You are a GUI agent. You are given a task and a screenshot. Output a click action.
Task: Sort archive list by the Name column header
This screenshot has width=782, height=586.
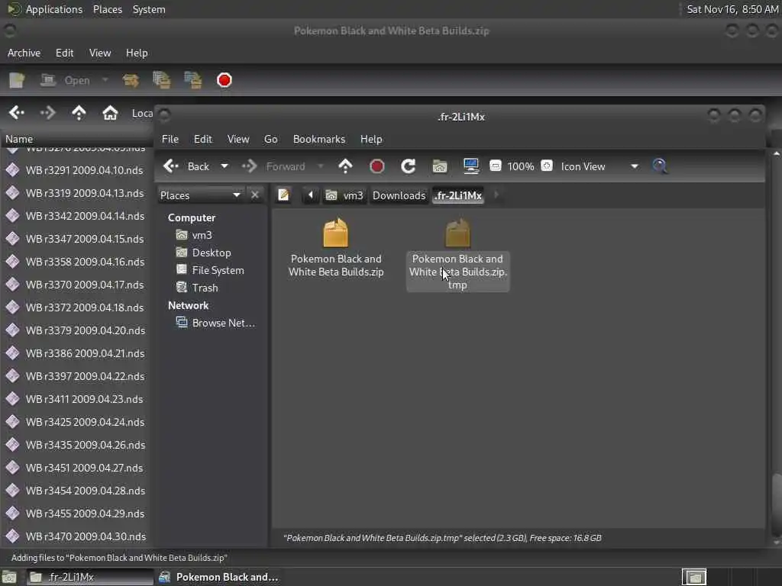[77, 139]
